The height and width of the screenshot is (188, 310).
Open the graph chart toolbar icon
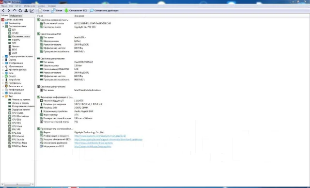pyautogui.click(x=31, y=11)
